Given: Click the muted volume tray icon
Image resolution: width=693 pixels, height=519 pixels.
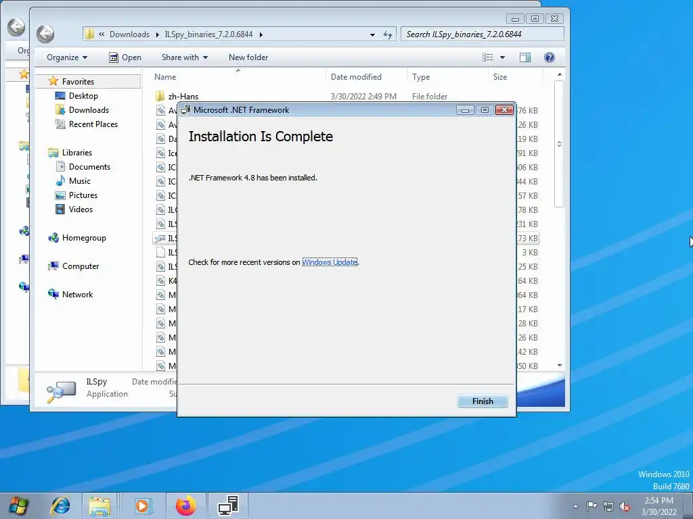Looking at the screenshot, I should [625, 506].
